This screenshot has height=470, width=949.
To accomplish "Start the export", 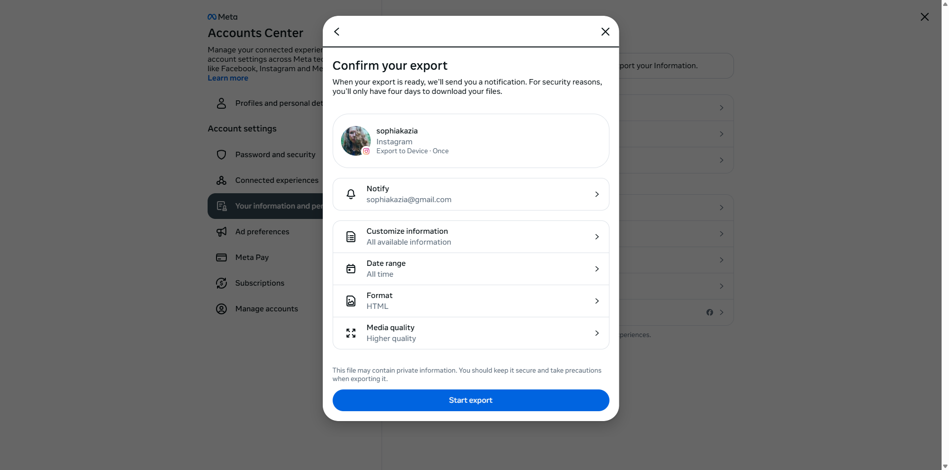I will 471,400.
